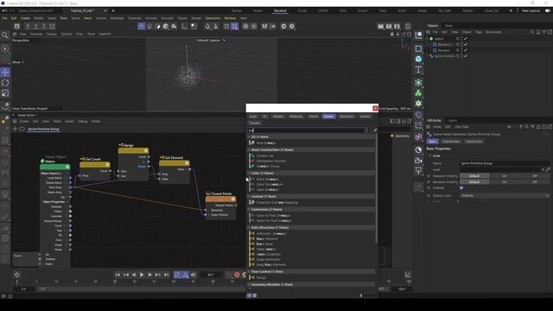The height and width of the screenshot is (311, 553).
Task: Switch to the Coordinates tab in Attributes
Action: point(451,142)
